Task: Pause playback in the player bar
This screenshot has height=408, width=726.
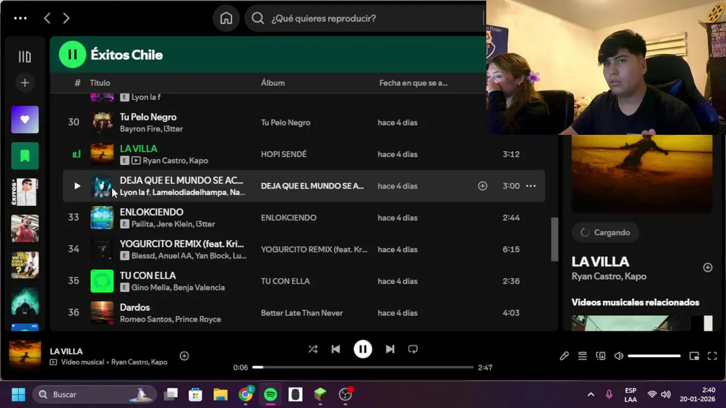Action: tap(363, 349)
